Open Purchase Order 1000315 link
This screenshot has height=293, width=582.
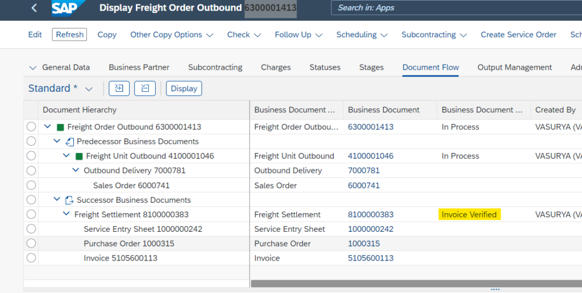[x=363, y=244]
